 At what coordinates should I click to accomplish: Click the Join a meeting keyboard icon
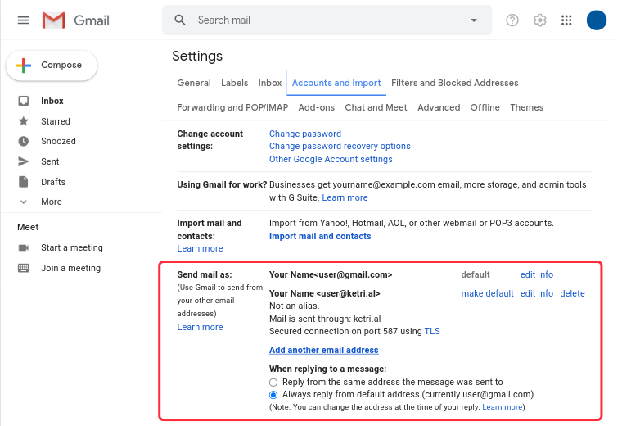click(24, 268)
